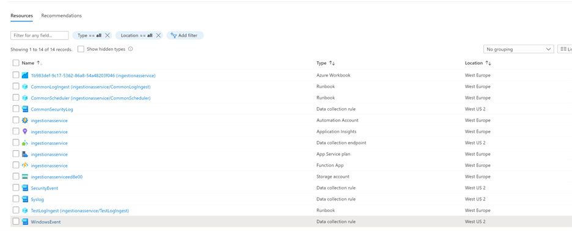
Task: Open the No grouping dropdown
Action: tap(518, 49)
